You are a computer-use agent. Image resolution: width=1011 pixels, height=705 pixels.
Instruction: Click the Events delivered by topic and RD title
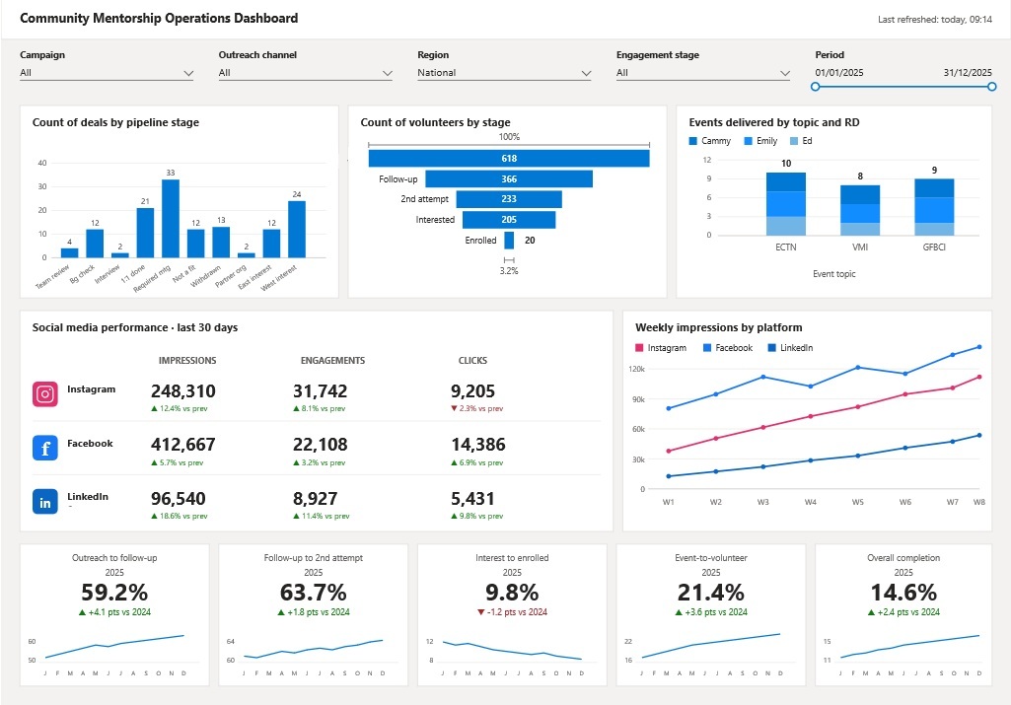(x=773, y=122)
